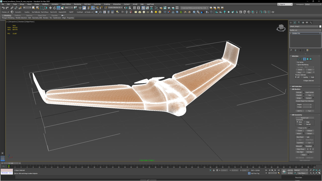322x181 pixels.
Task: Select Edge sub-object level icon
Action: tap(301, 59)
